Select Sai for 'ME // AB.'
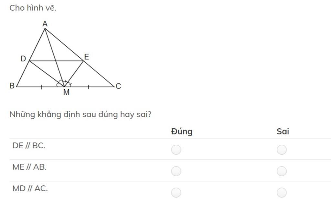 (x=282, y=171)
